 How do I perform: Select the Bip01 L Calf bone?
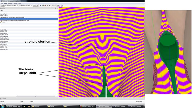click(29, 32)
